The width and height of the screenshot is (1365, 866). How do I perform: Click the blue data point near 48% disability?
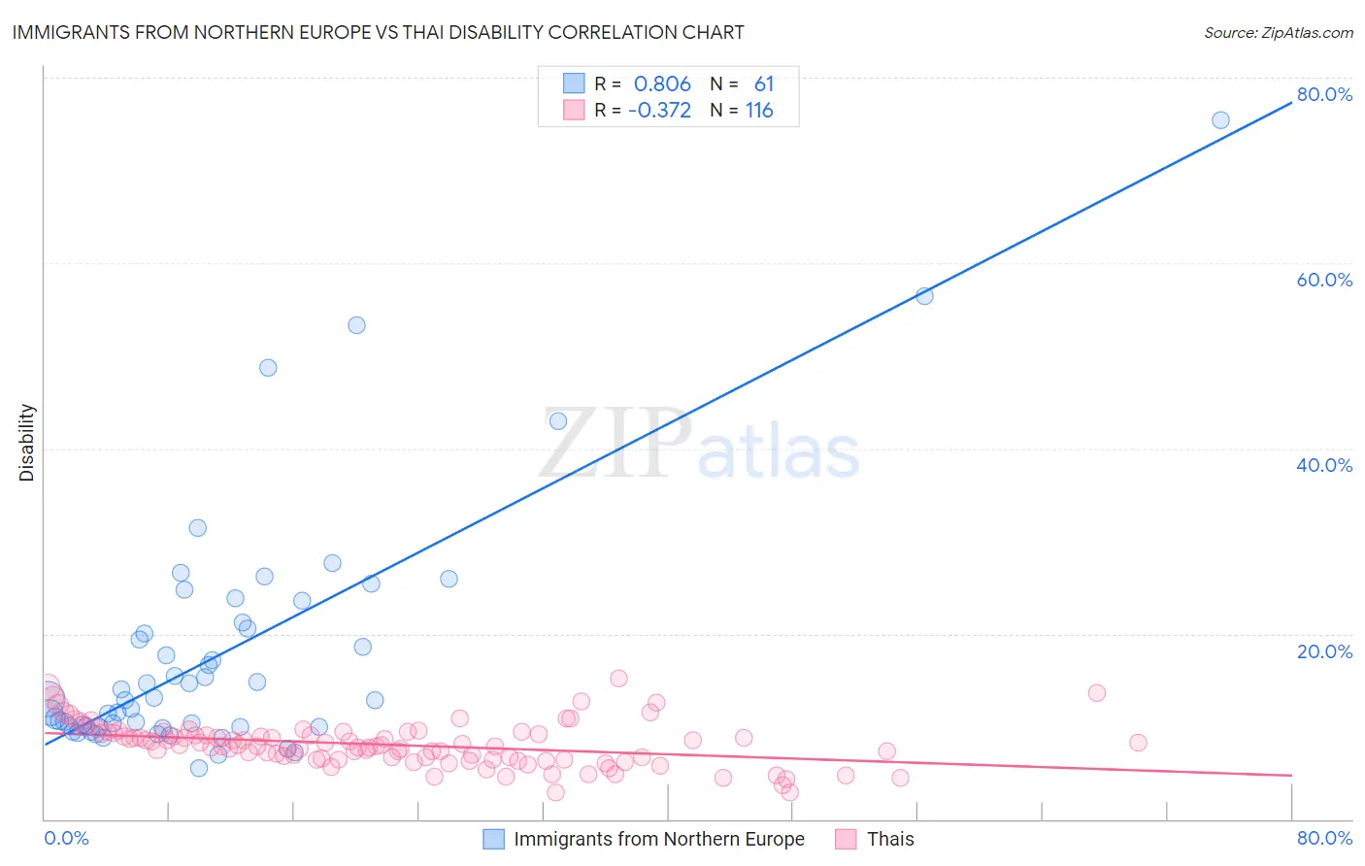pyautogui.click(x=268, y=368)
